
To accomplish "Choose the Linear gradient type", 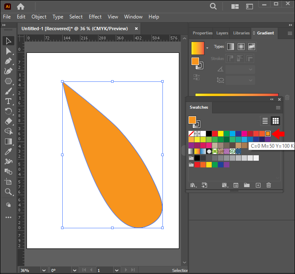I will click(x=231, y=47).
